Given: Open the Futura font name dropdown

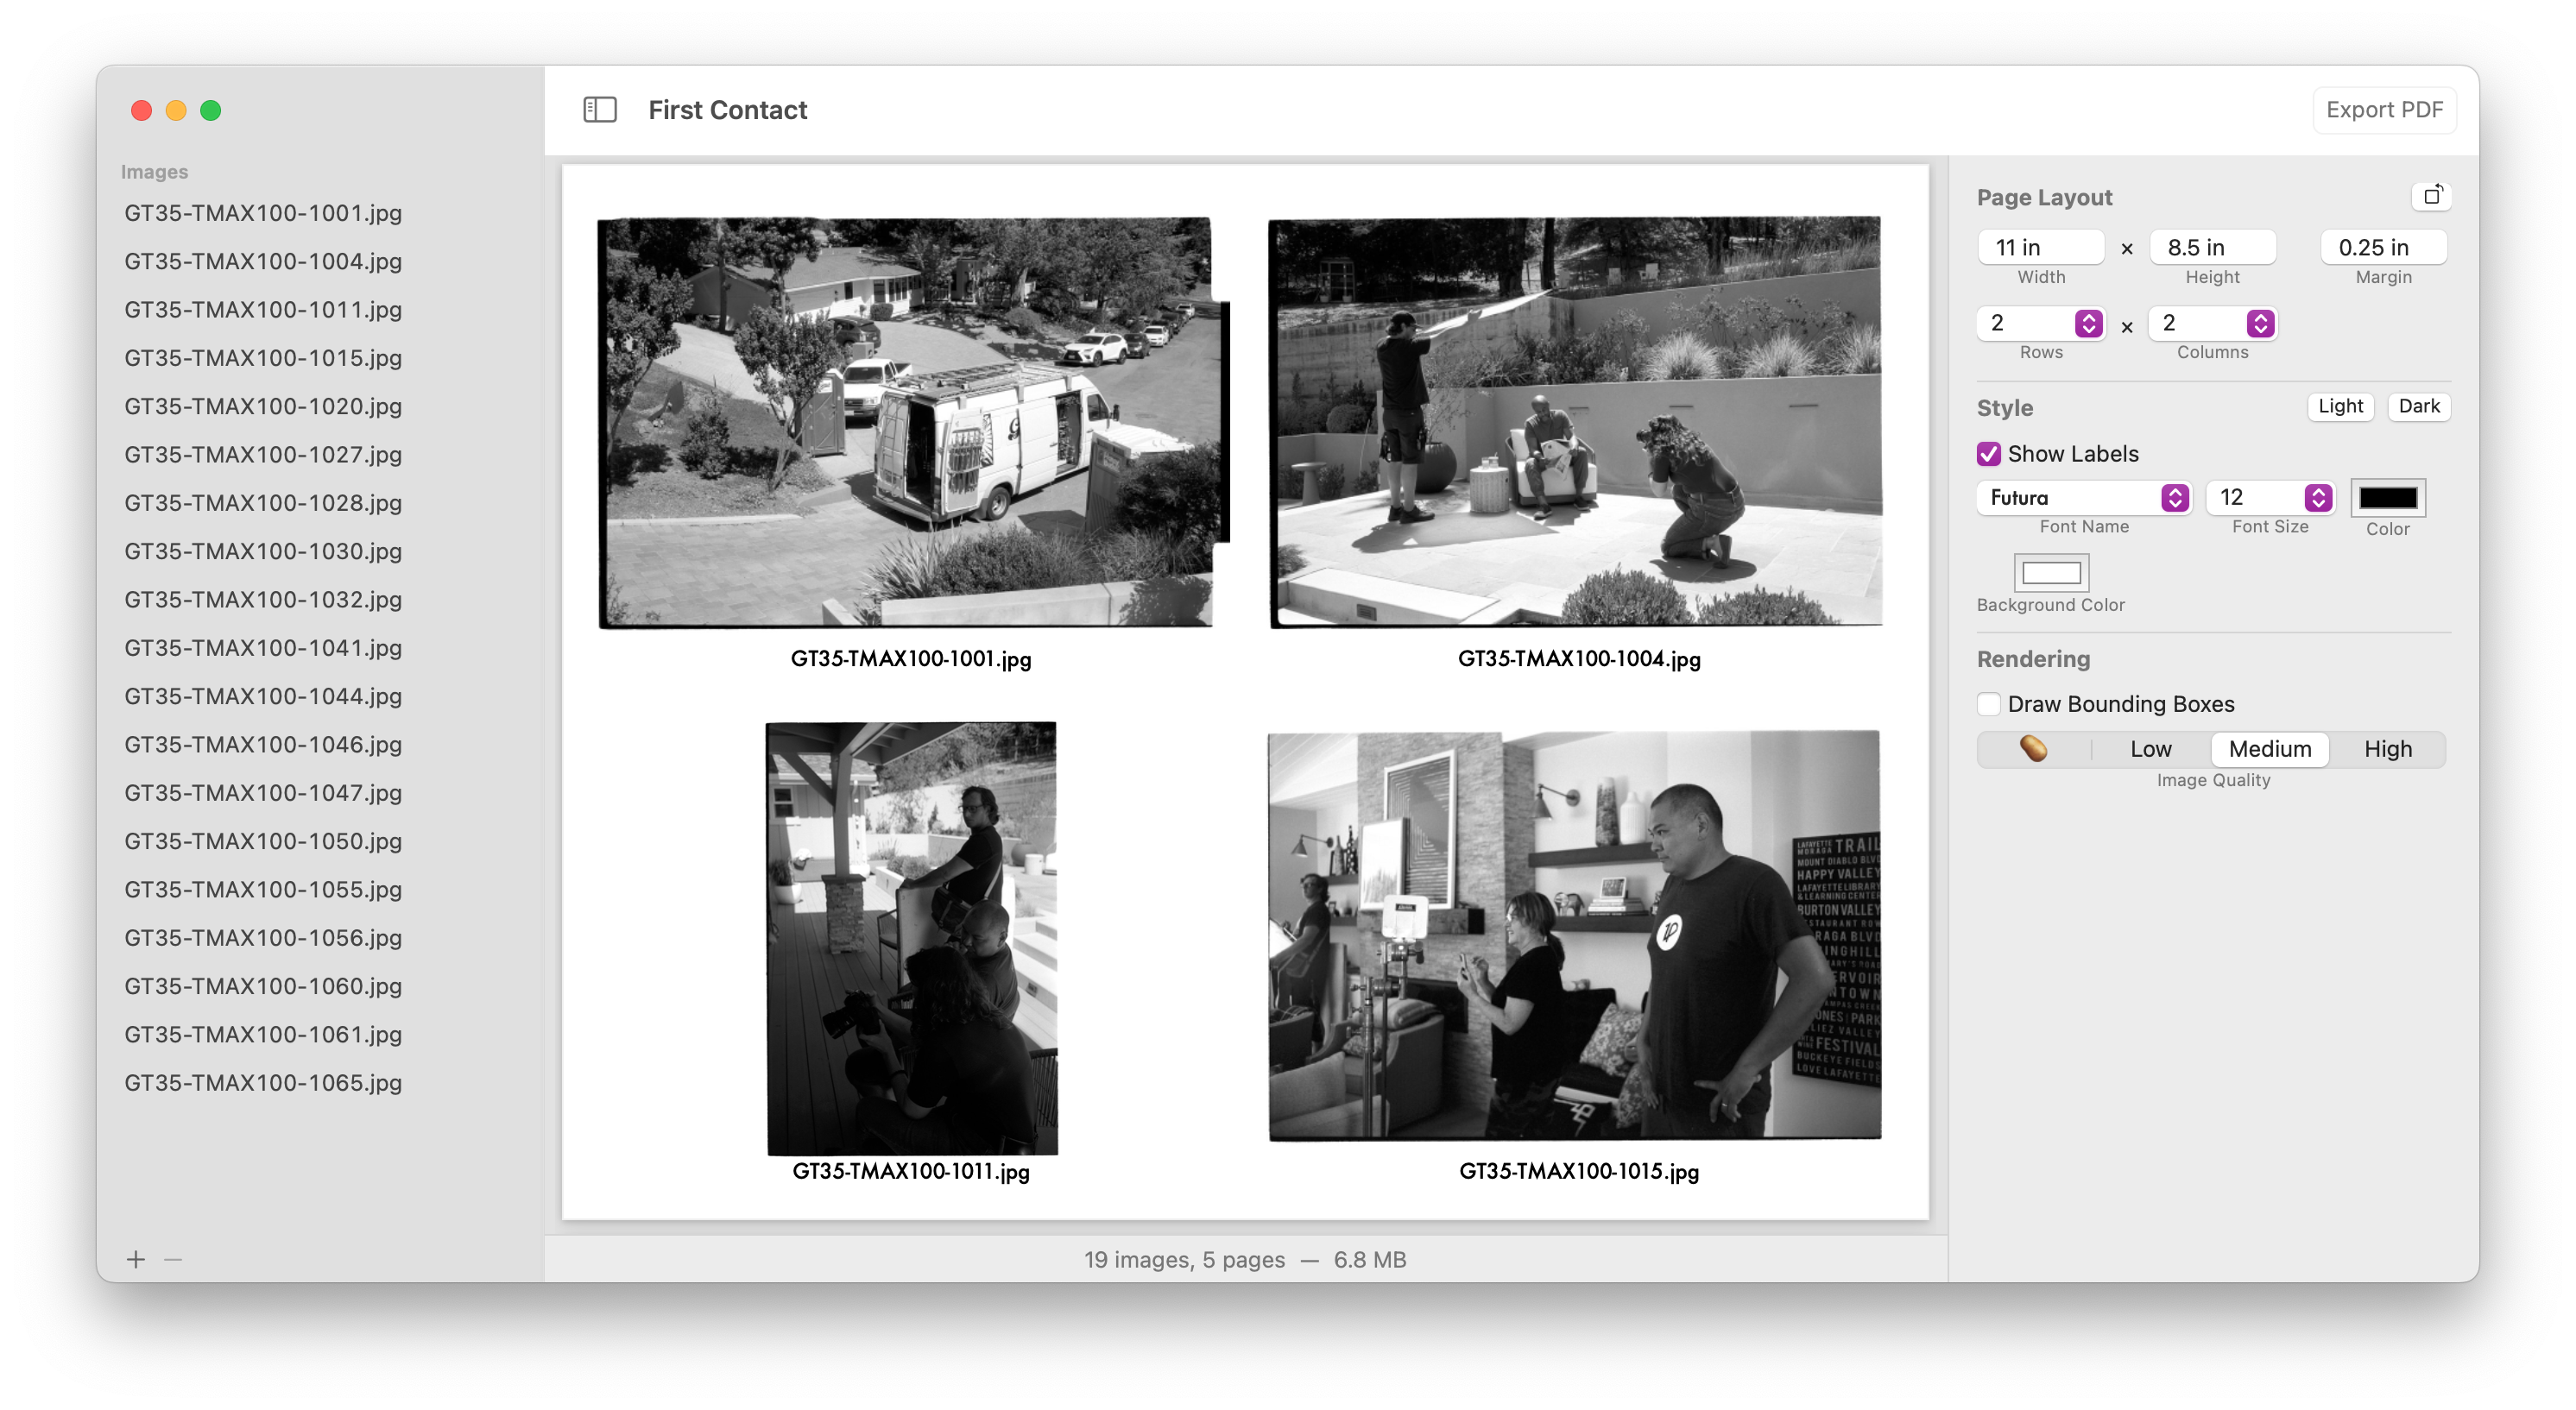Looking at the screenshot, I should [x=2084, y=498].
